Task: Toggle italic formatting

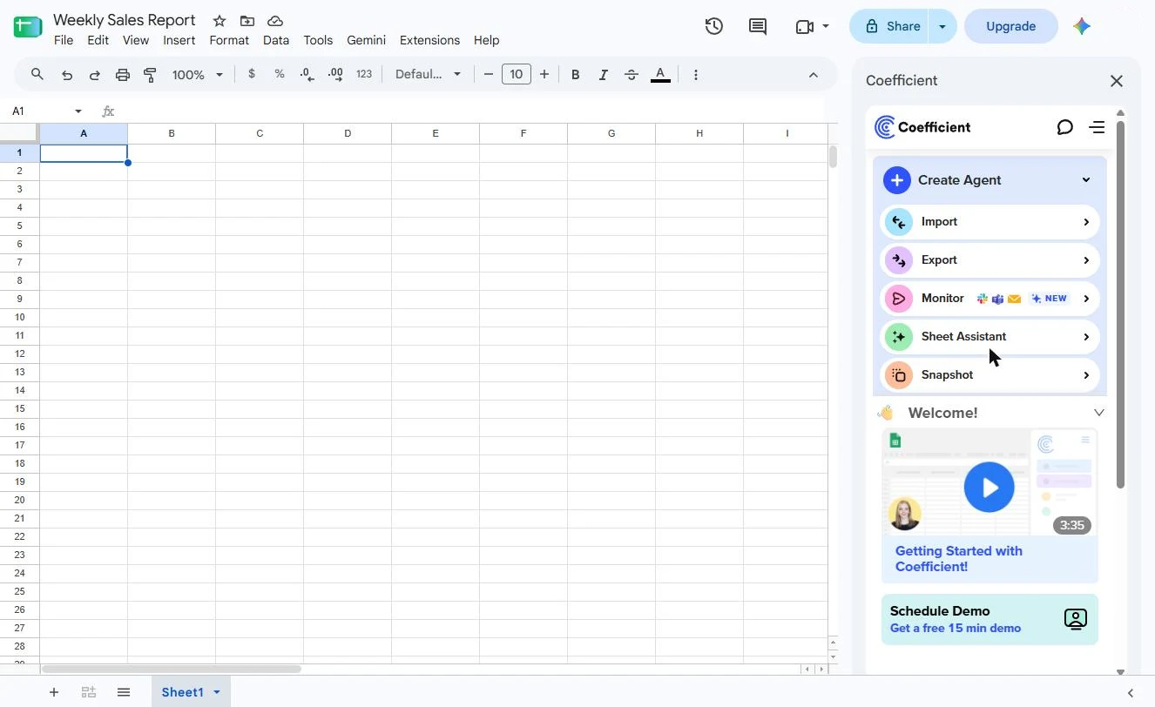Action: click(603, 75)
